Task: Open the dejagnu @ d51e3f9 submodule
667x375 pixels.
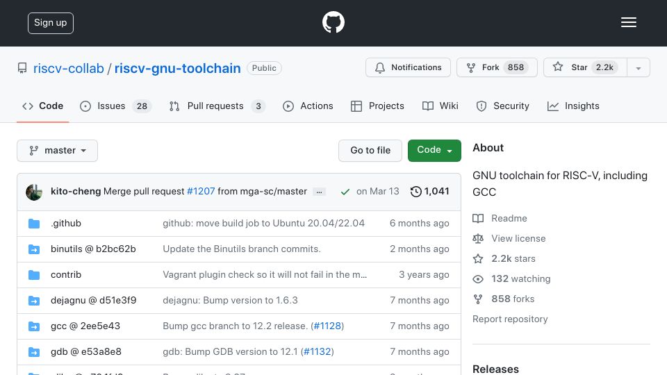Action: 94,300
